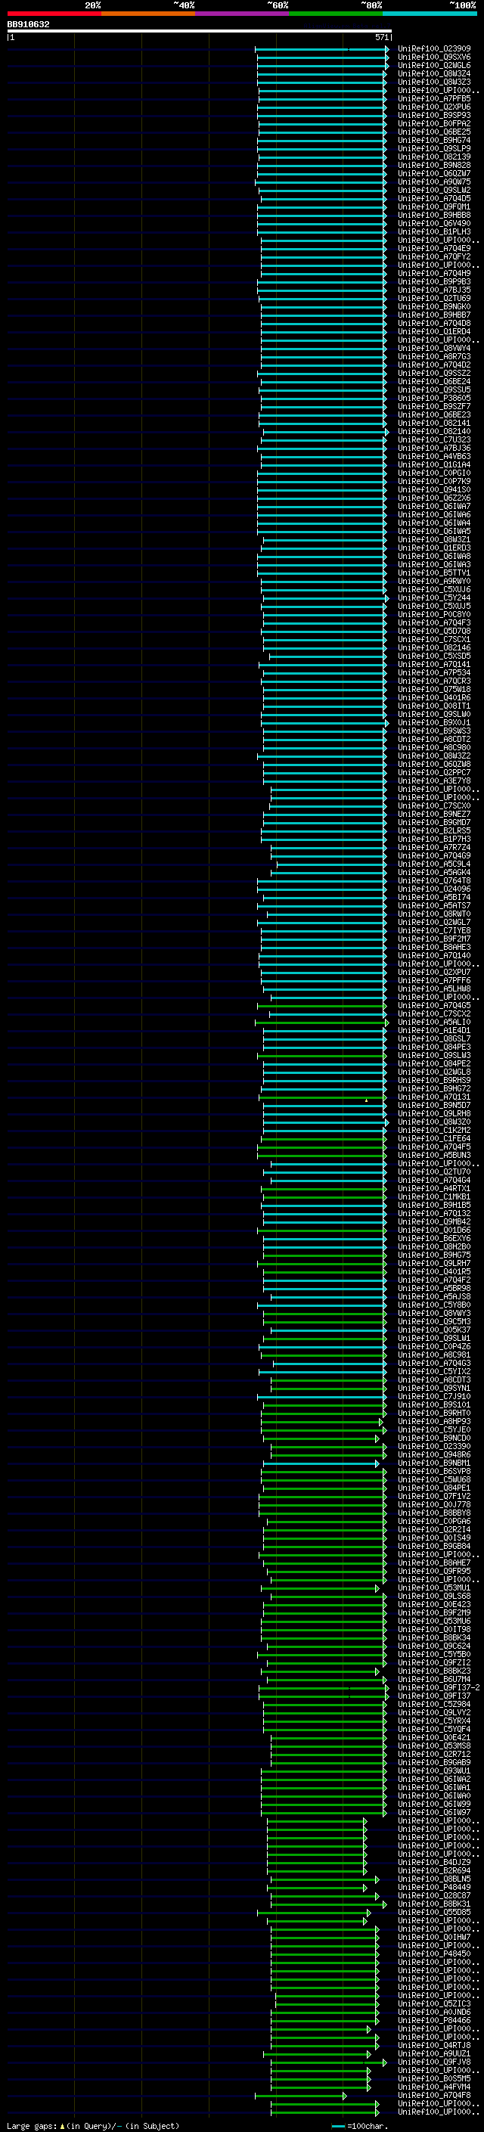
Task: Select the UniRef100_B1PLH3 label
Action: point(434,231)
